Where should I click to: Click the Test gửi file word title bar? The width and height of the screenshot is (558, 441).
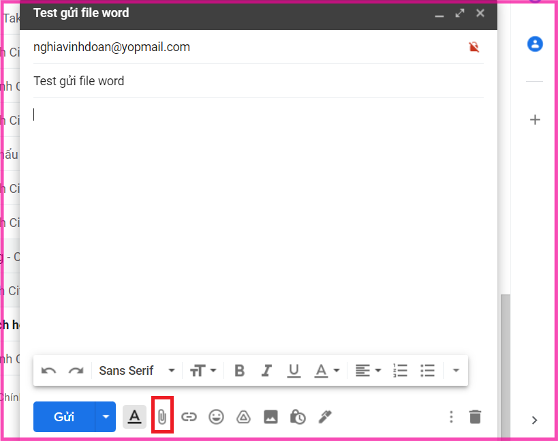[x=258, y=15]
